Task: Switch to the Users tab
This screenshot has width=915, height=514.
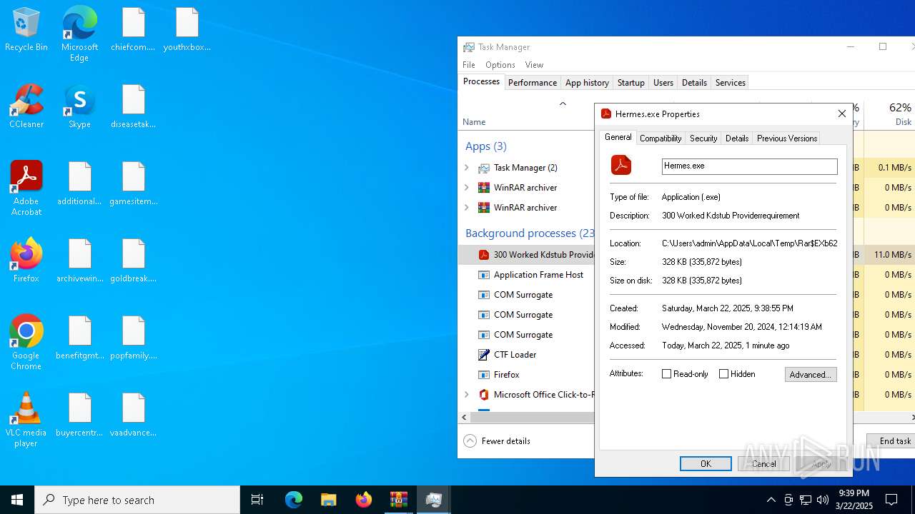Action: [663, 83]
